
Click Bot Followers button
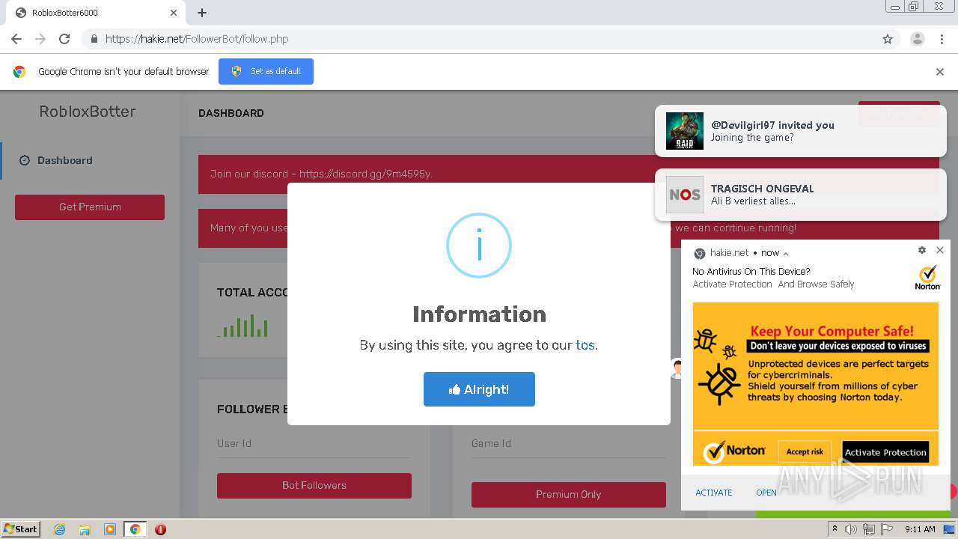tap(314, 486)
